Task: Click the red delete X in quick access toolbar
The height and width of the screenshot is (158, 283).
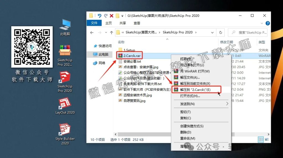Action: (112, 16)
